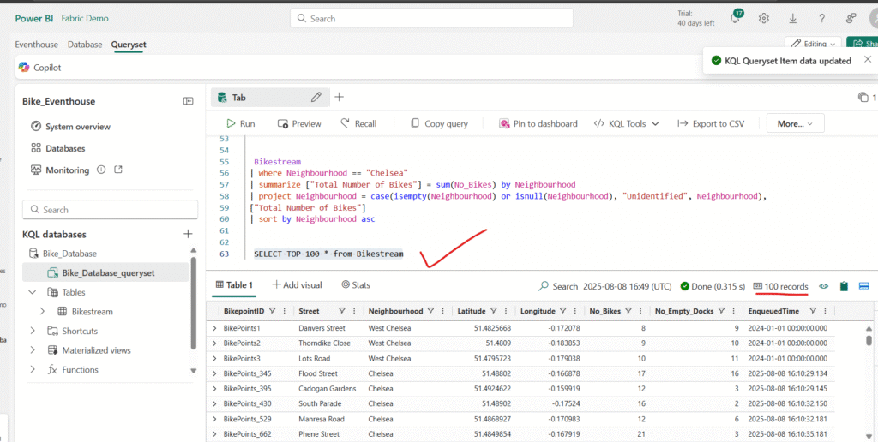Click the results grid vertical scrollbar
The height and width of the screenshot is (442, 878).
pyautogui.click(x=869, y=339)
